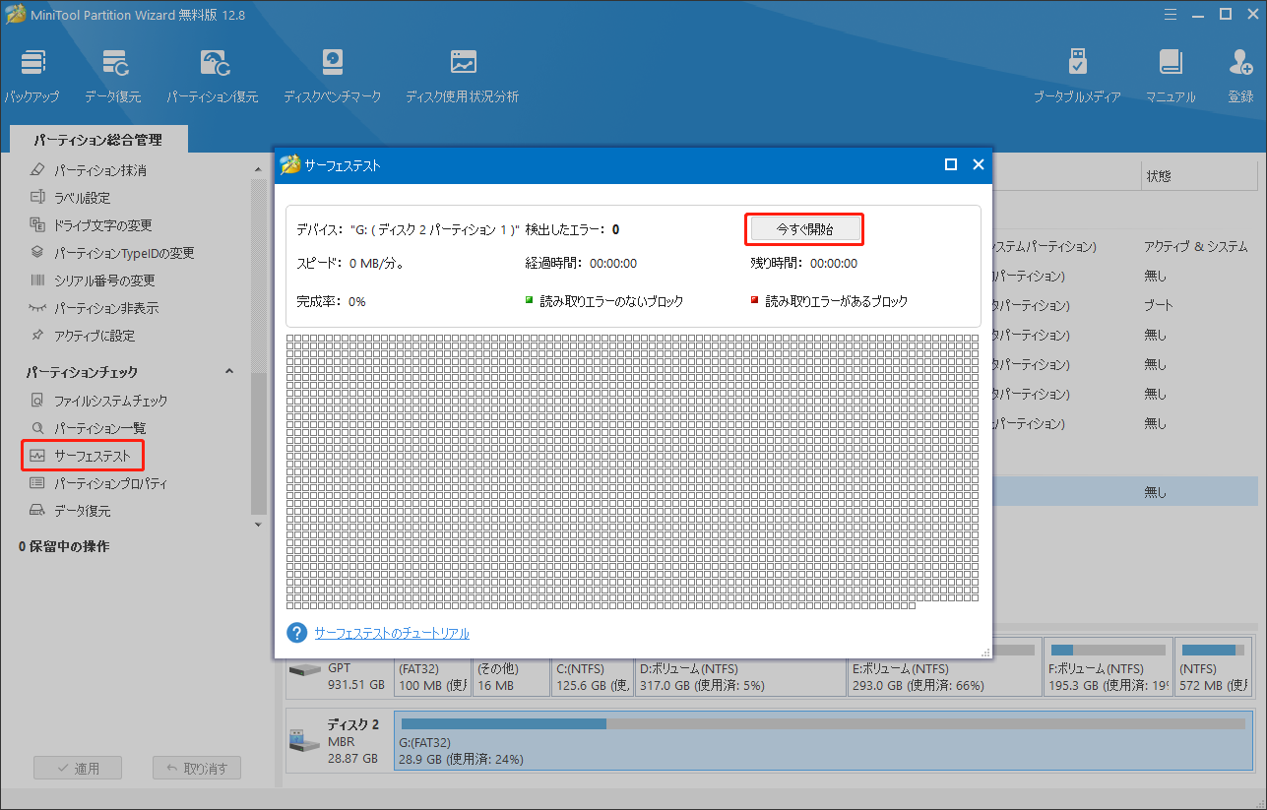Select ディスク 2 MBR disk entry

pyautogui.click(x=339, y=739)
